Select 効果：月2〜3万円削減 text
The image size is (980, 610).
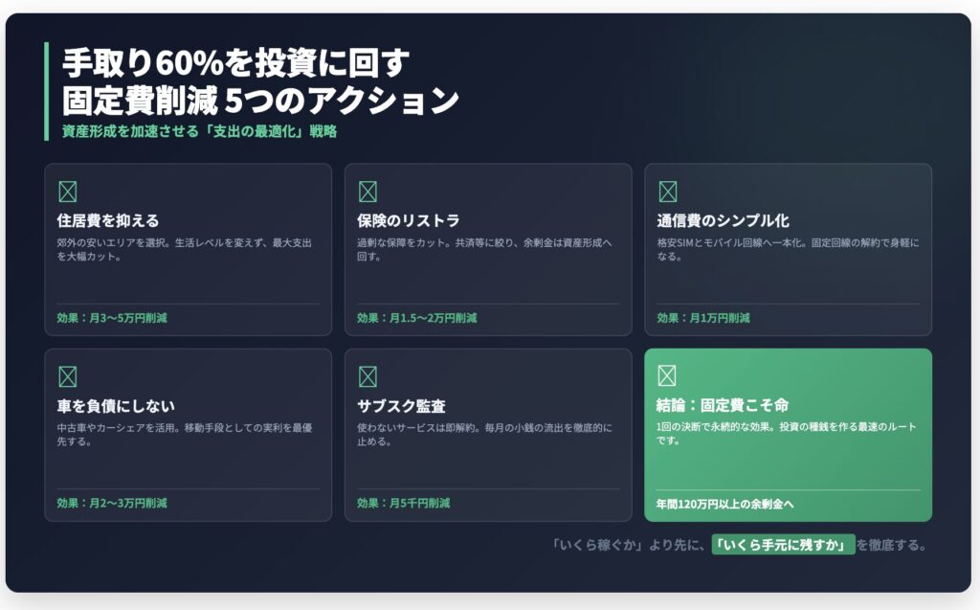point(112,503)
